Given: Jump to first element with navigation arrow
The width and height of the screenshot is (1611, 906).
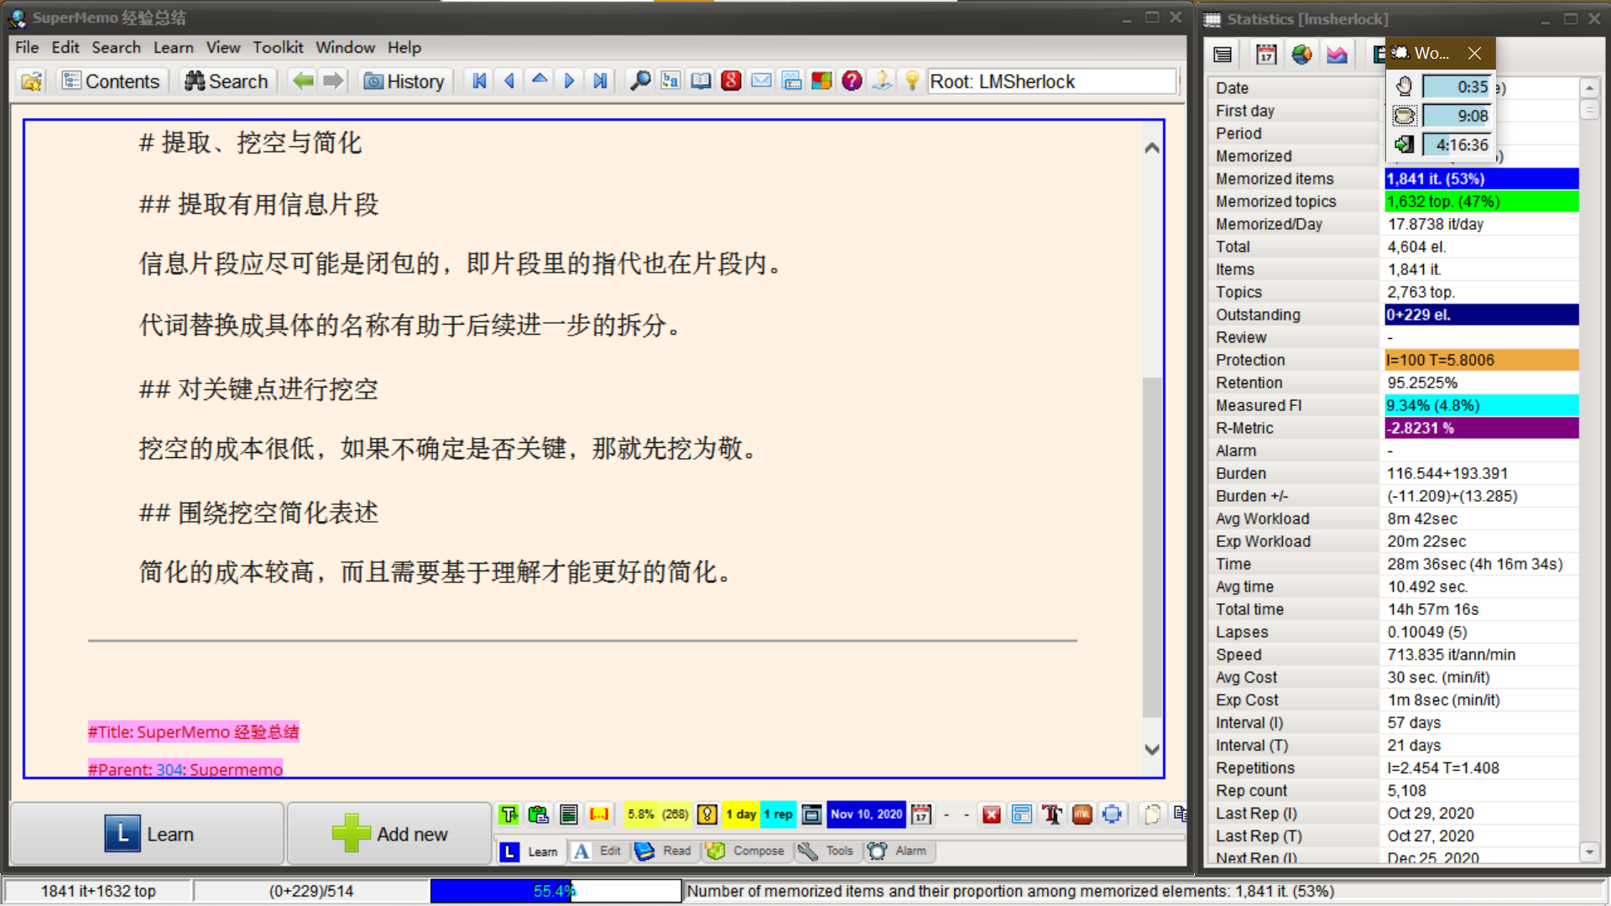Looking at the screenshot, I should pos(479,81).
